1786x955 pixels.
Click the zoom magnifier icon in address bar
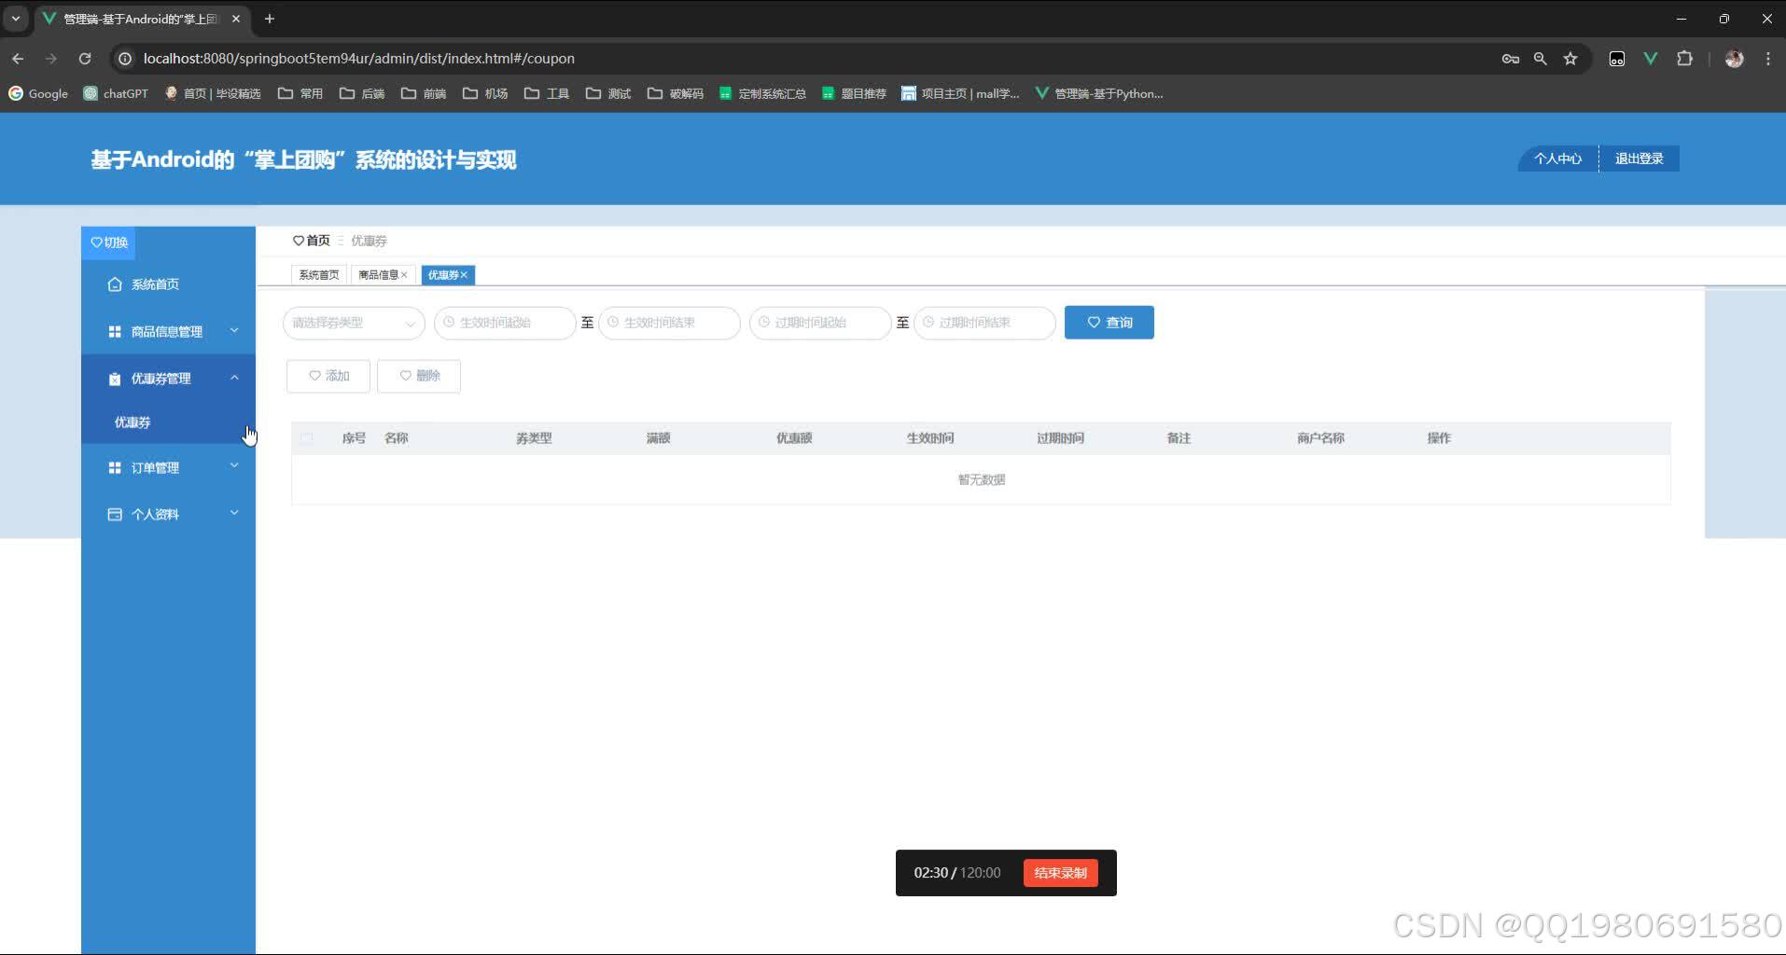(x=1541, y=59)
